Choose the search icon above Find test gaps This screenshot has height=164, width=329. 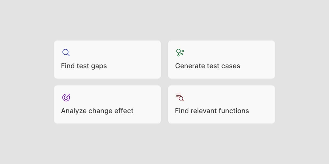(66, 53)
